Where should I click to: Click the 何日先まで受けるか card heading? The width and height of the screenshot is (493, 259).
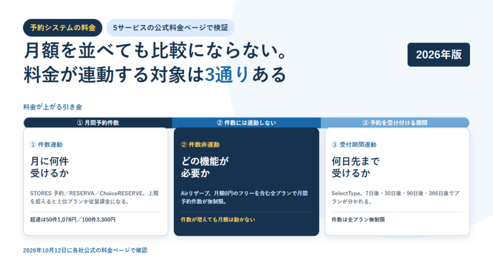[356, 167]
